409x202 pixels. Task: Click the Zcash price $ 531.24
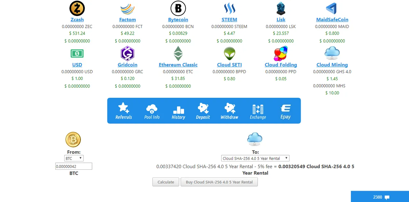pos(77,33)
